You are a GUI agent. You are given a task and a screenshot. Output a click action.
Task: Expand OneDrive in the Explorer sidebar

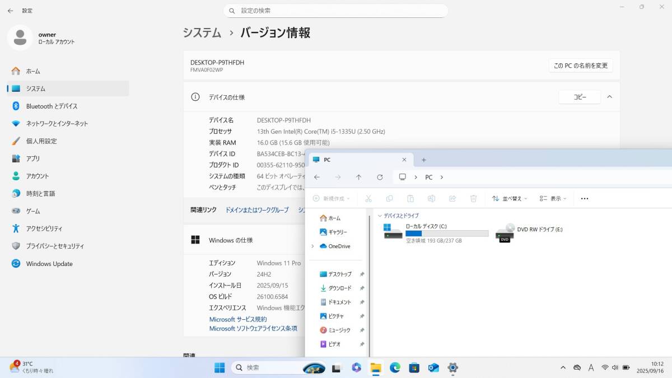[312, 246]
